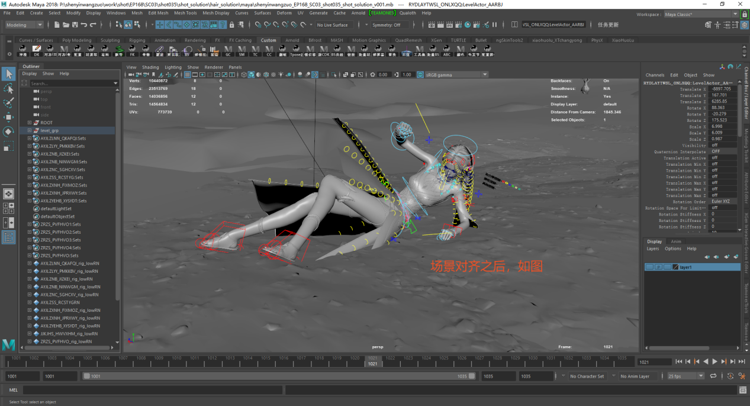Click the Save scene icon
Image resolution: width=750 pixels, height=406 pixels.
75,25
